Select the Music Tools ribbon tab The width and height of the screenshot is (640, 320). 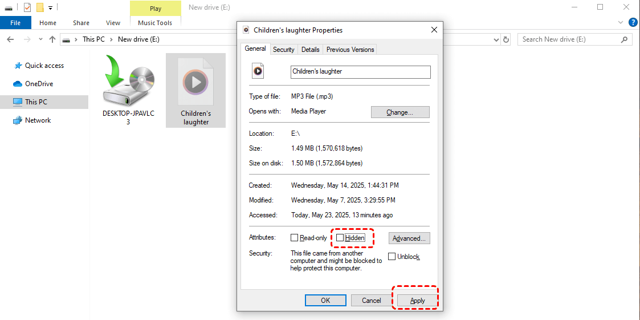155,23
